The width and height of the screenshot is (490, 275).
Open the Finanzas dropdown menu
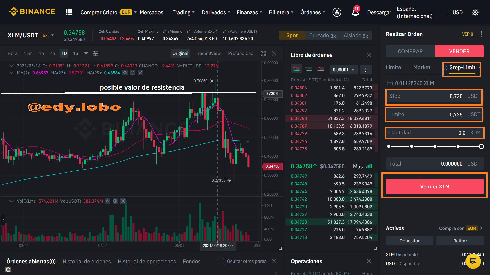point(249,12)
